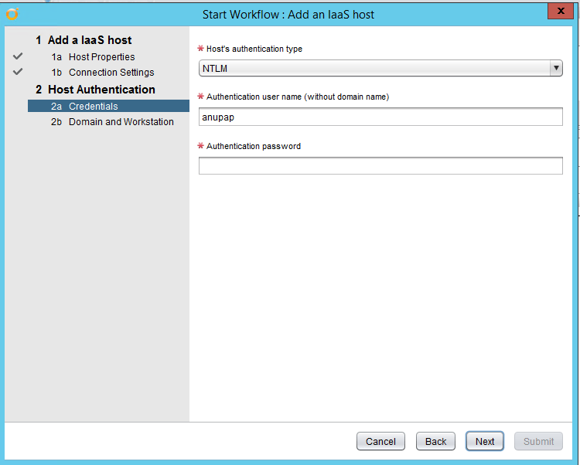Go to step 1b Connection Settings

tap(111, 73)
